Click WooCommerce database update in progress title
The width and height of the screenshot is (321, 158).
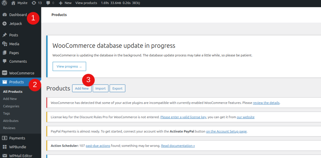click(x=114, y=45)
